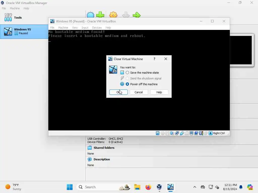Viewport: 258px width, 193px height.
Task: Open File menu in VirtualBox Manager
Action: coord(4,8)
